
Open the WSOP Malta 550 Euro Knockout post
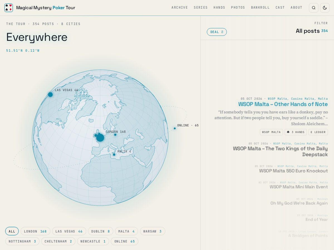click(293, 171)
